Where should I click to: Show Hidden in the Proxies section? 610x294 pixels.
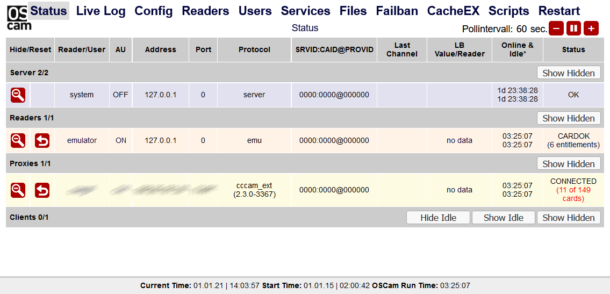(x=569, y=164)
